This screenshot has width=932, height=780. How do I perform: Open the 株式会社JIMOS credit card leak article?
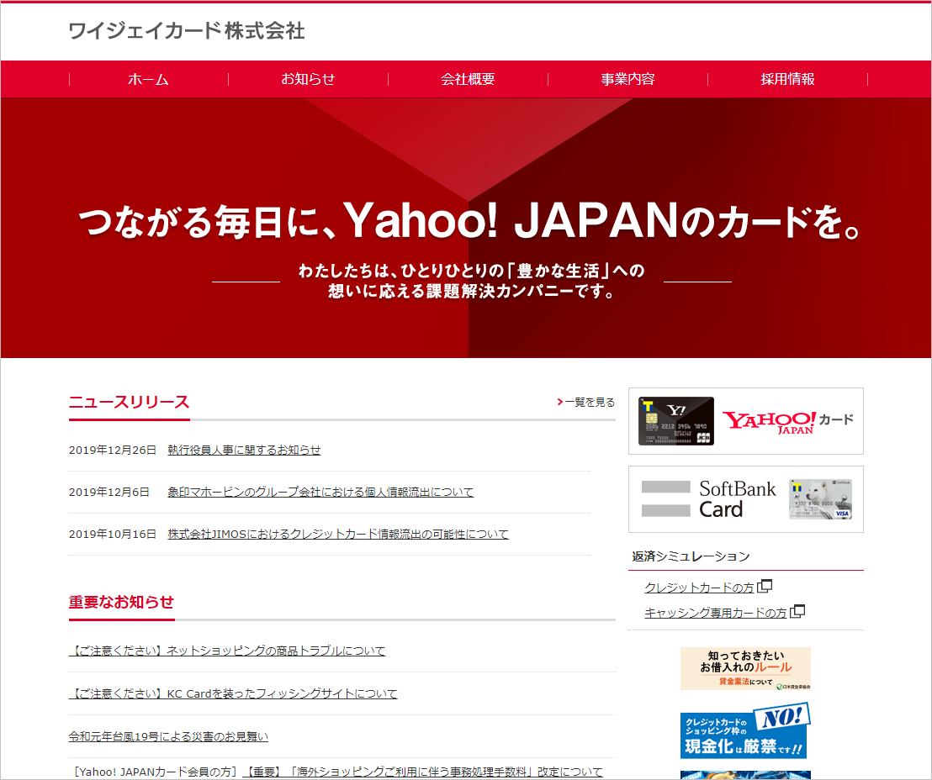pos(338,535)
